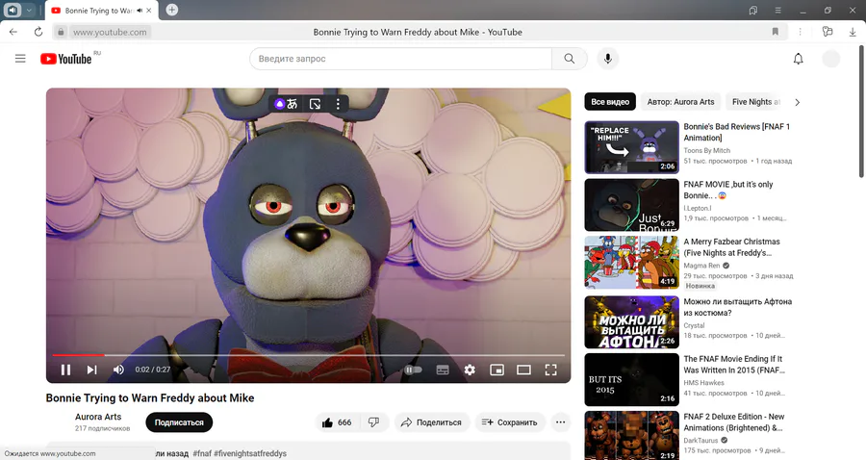Image resolution: width=866 pixels, height=460 pixels.
Task: Open new browser tab with plus
Action: pos(172,10)
